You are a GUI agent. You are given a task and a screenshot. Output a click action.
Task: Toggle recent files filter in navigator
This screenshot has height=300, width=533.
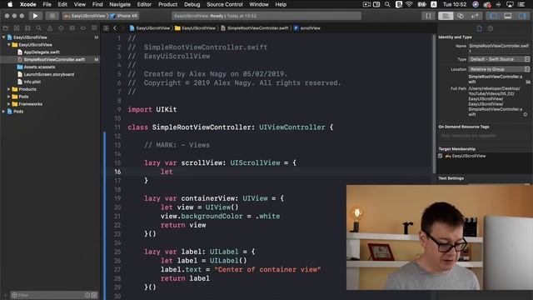pyautogui.click(x=87, y=295)
